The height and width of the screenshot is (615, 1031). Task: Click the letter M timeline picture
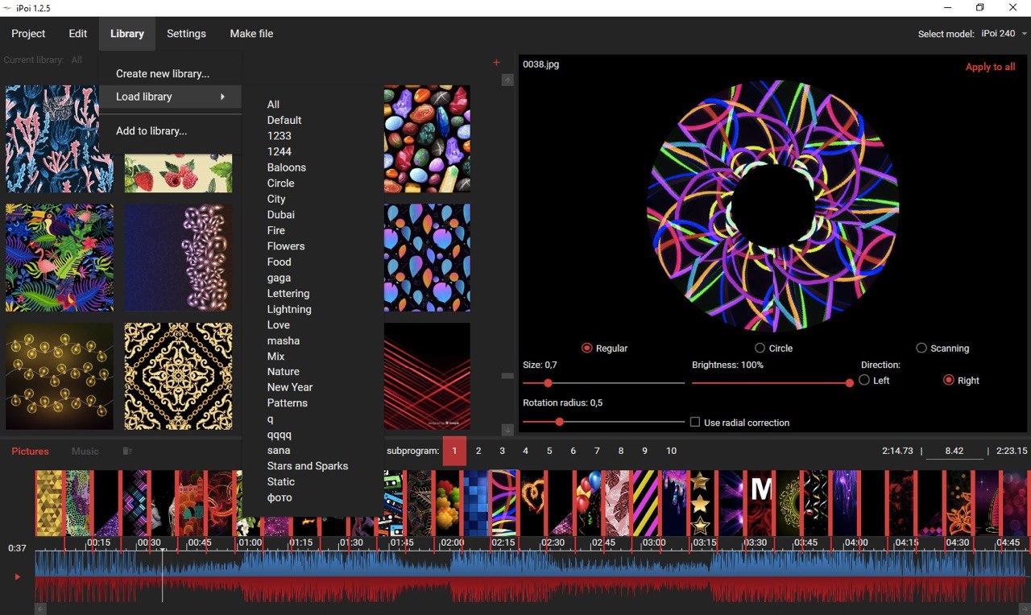click(x=760, y=503)
